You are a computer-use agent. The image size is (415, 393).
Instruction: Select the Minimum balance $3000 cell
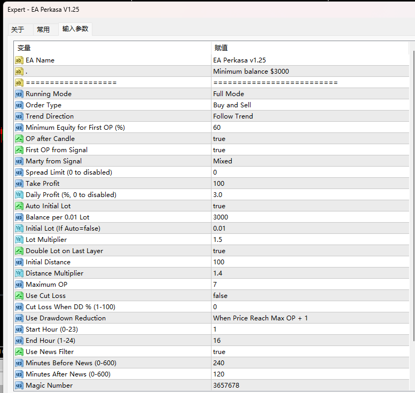pyautogui.click(x=310, y=72)
